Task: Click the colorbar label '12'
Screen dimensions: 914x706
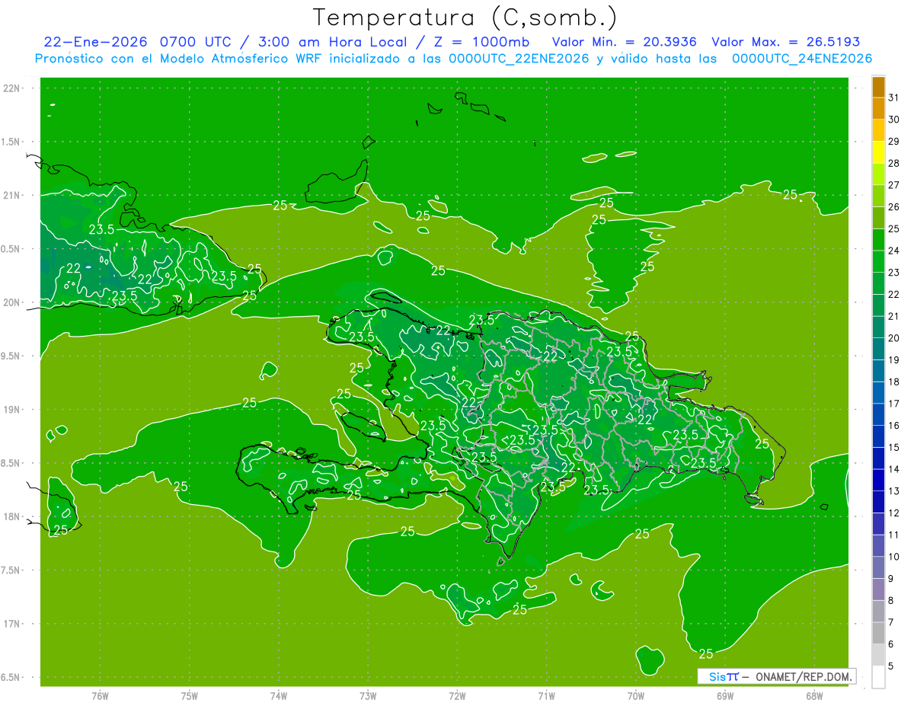Action: coord(894,513)
